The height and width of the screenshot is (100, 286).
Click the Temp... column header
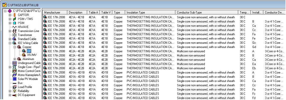click(245, 12)
